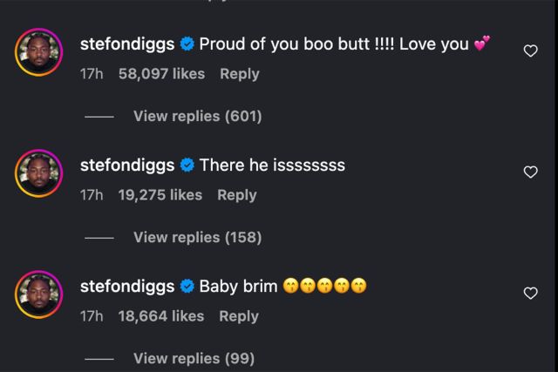The height and width of the screenshot is (372, 558).
Task: Open avatar on "There he isssssss" comment
Action: (39, 173)
